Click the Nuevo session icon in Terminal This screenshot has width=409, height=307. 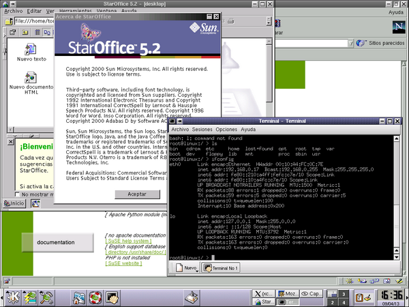pyautogui.click(x=179, y=267)
